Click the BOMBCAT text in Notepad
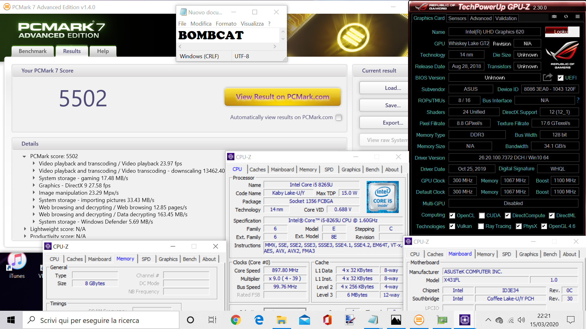The image size is (586, 329). tap(211, 35)
